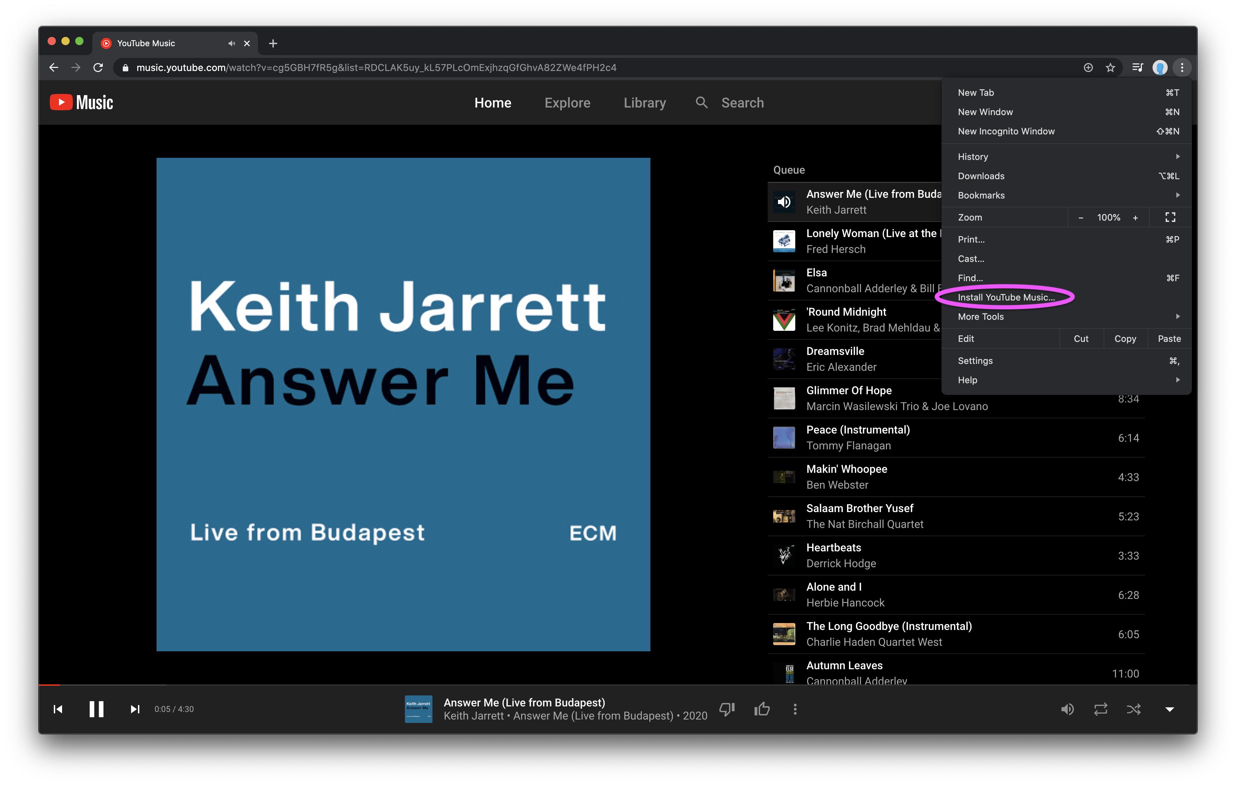Screen dimensions: 1236x785
Task: Select New Tab menu item
Action: (x=1067, y=93)
